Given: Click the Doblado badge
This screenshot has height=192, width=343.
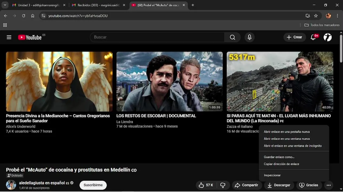Looking at the screenshot, I should (15, 175).
